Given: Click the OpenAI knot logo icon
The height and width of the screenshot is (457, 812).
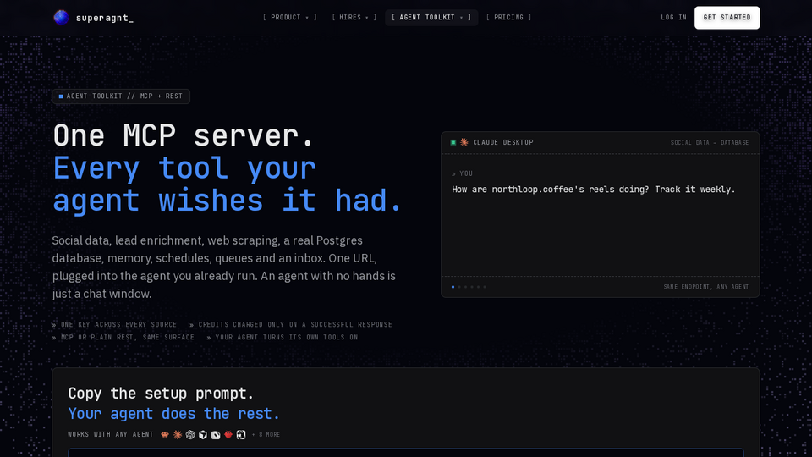Looking at the screenshot, I should [x=190, y=435].
